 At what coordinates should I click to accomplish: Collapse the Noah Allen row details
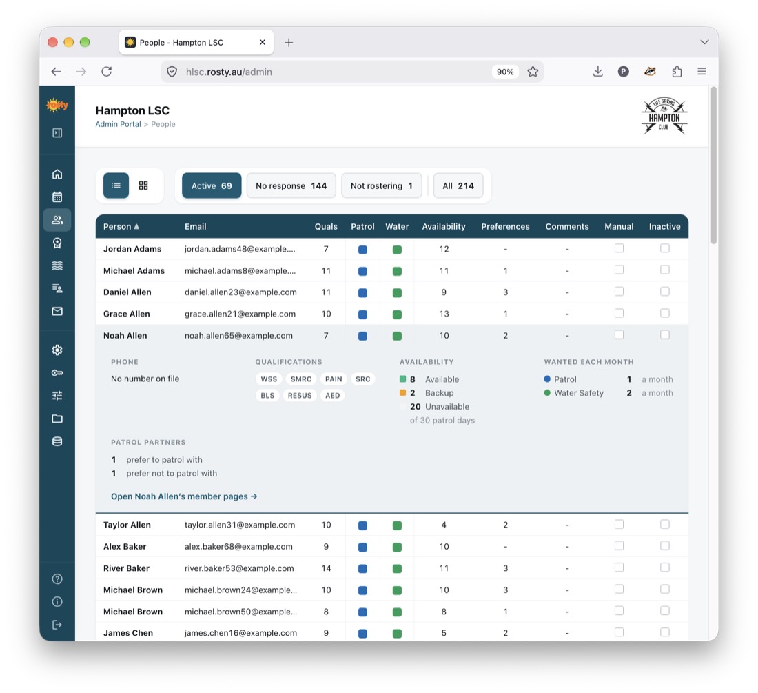coord(391,336)
